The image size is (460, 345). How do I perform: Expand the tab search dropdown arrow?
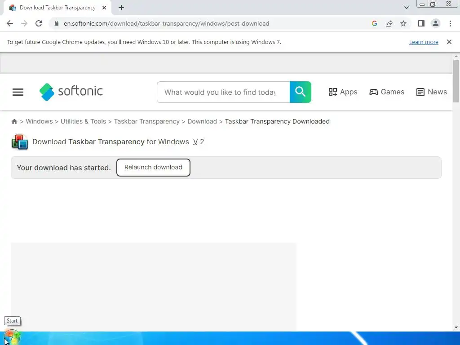[406, 8]
